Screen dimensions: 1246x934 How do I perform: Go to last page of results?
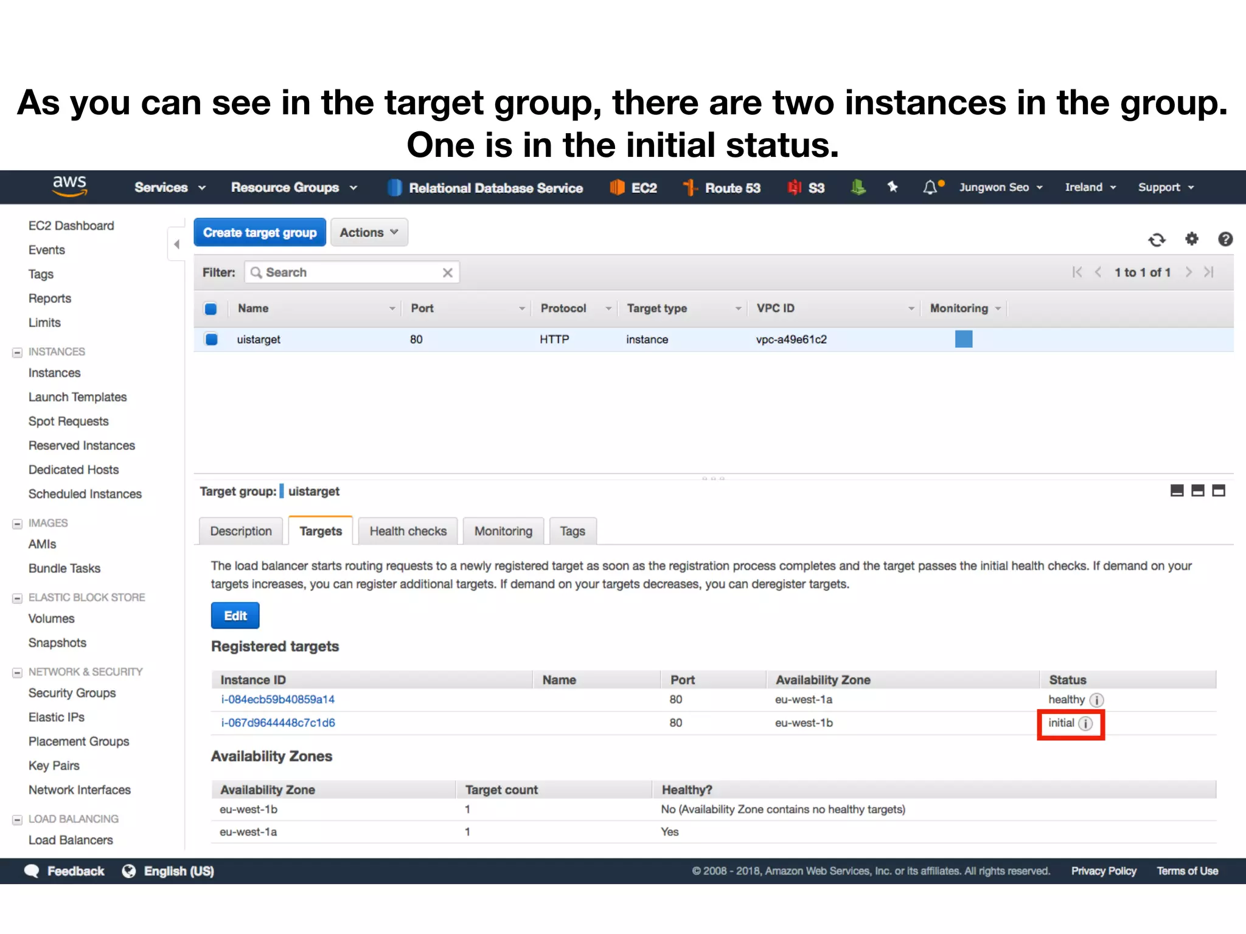coord(1209,272)
